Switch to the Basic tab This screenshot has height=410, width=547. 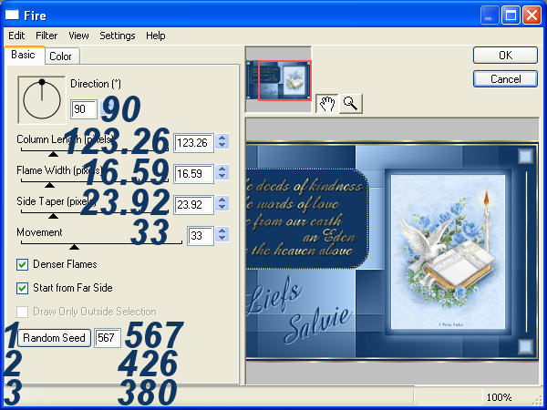pyautogui.click(x=25, y=55)
